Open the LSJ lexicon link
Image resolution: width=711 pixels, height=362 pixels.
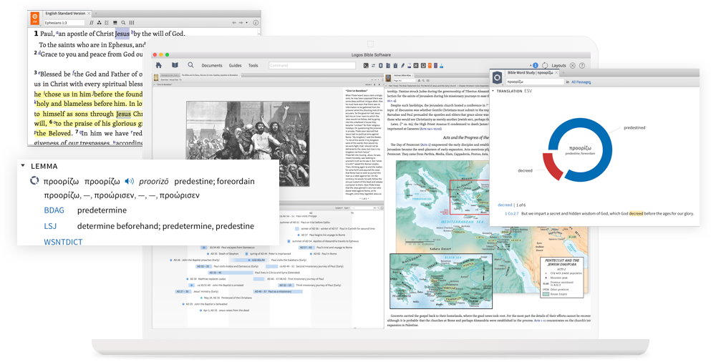tap(50, 226)
